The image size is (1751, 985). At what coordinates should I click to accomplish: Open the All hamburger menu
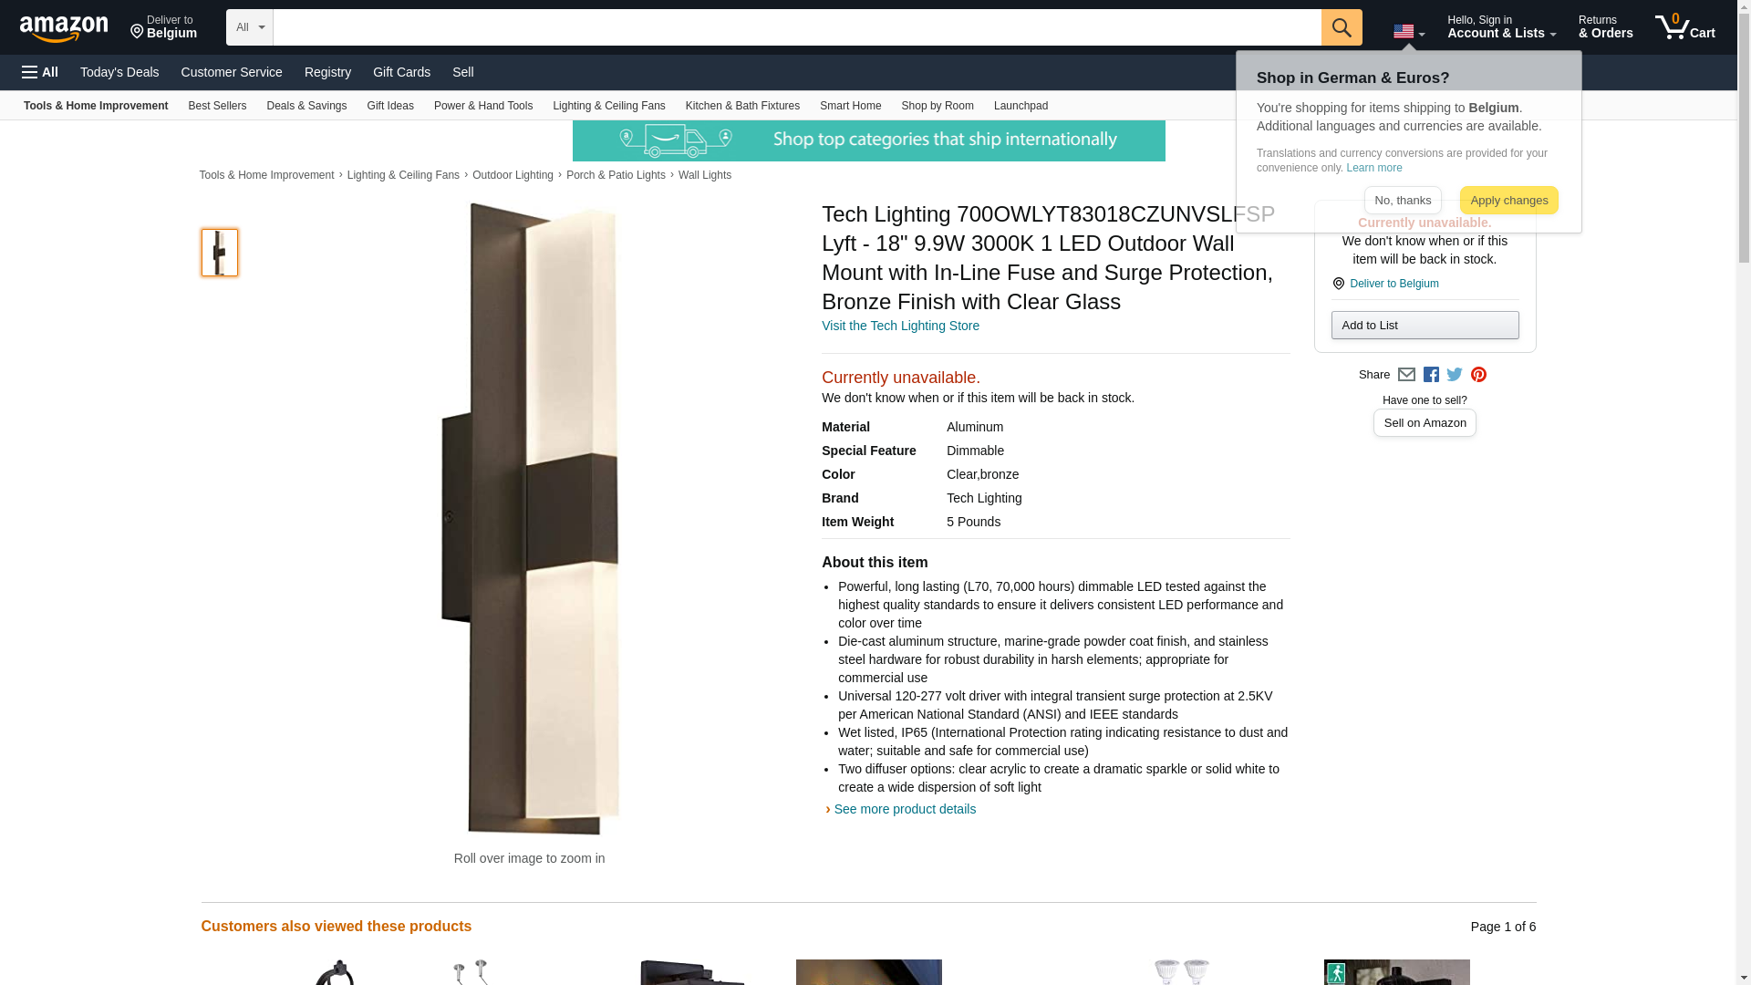[x=40, y=72]
